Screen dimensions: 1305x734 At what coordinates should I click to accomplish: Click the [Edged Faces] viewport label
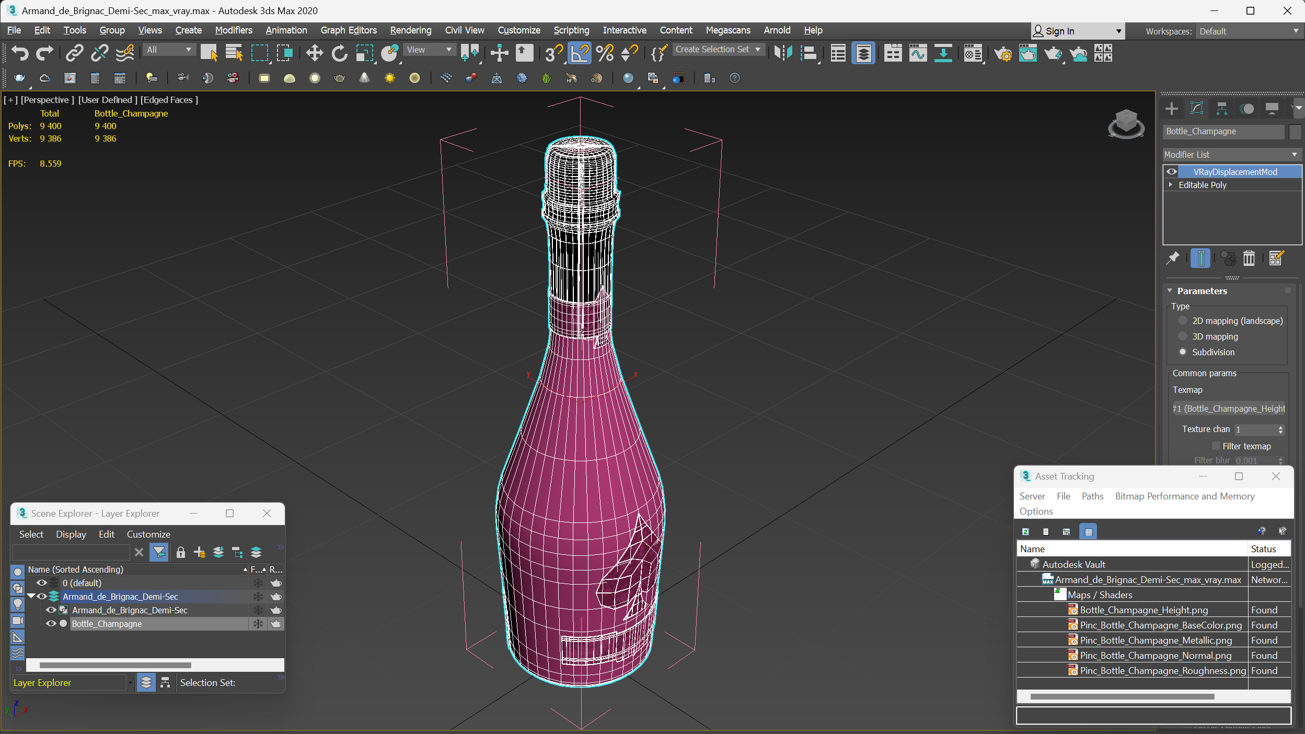(x=169, y=100)
